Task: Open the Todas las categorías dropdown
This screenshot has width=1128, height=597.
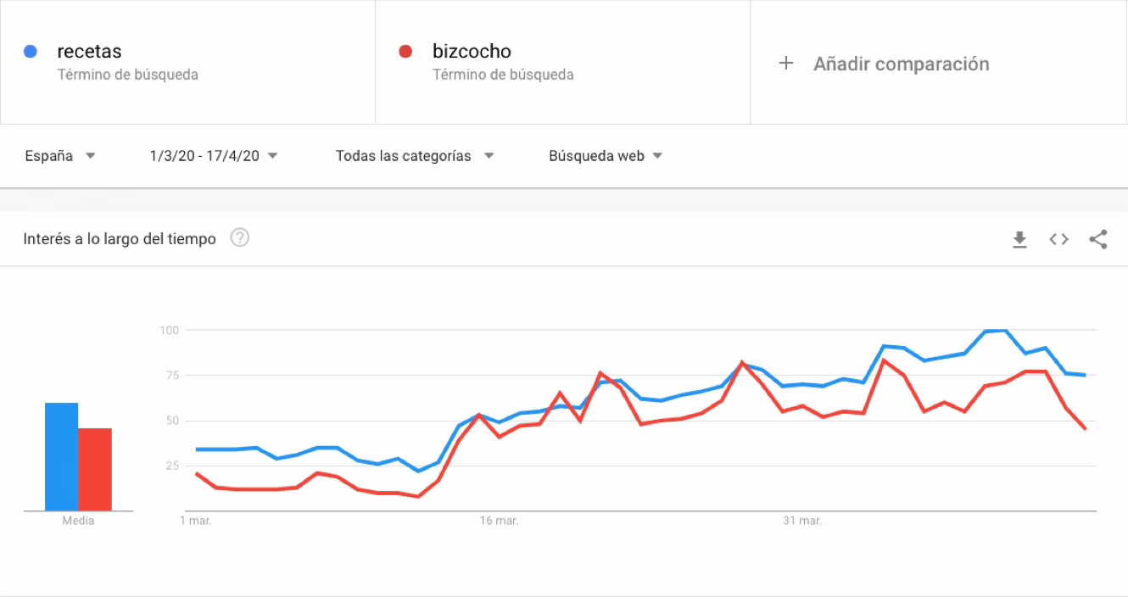Action: (x=415, y=156)
